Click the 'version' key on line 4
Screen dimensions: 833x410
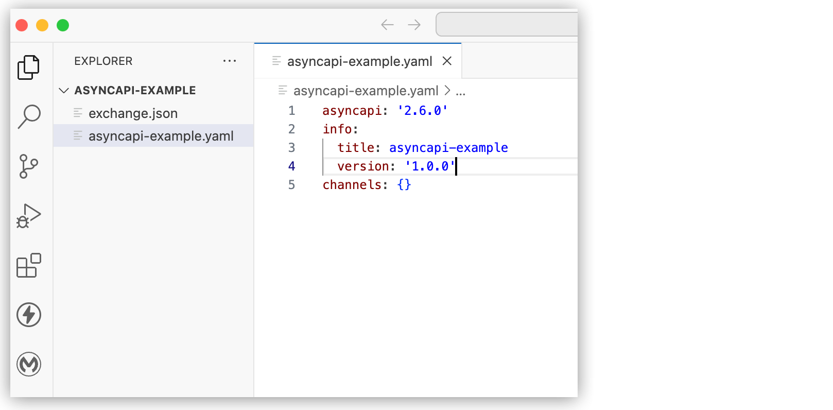pos(363,166)
